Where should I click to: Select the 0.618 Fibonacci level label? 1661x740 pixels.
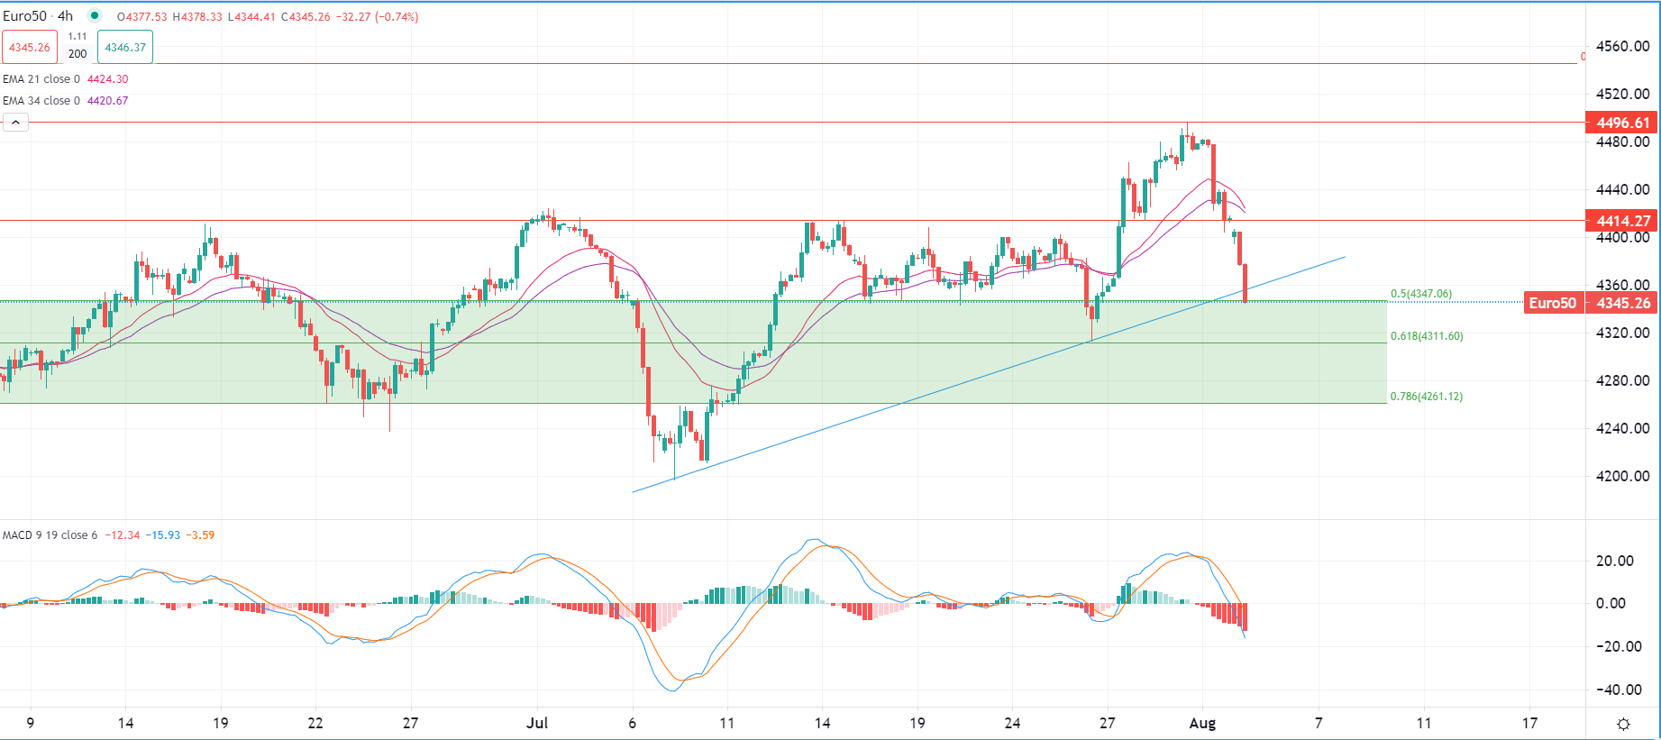pyautogui.click(x=1426, y=336)
